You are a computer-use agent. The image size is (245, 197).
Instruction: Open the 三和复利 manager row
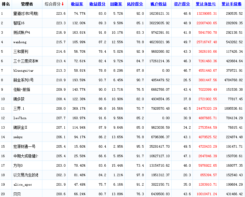21,51
